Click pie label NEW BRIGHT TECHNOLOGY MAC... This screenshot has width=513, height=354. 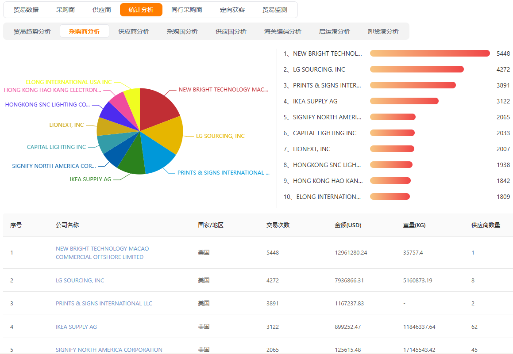pos(223,89)
